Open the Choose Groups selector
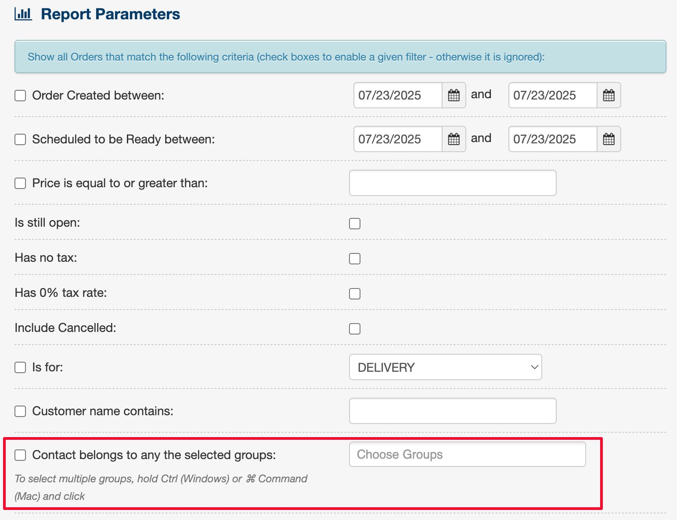 click(x=468, y=454)
